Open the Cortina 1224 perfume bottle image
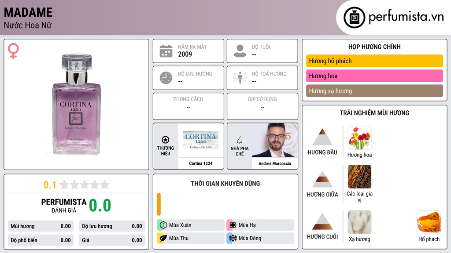Screen dimensions: 451x253 click(76, 105)
